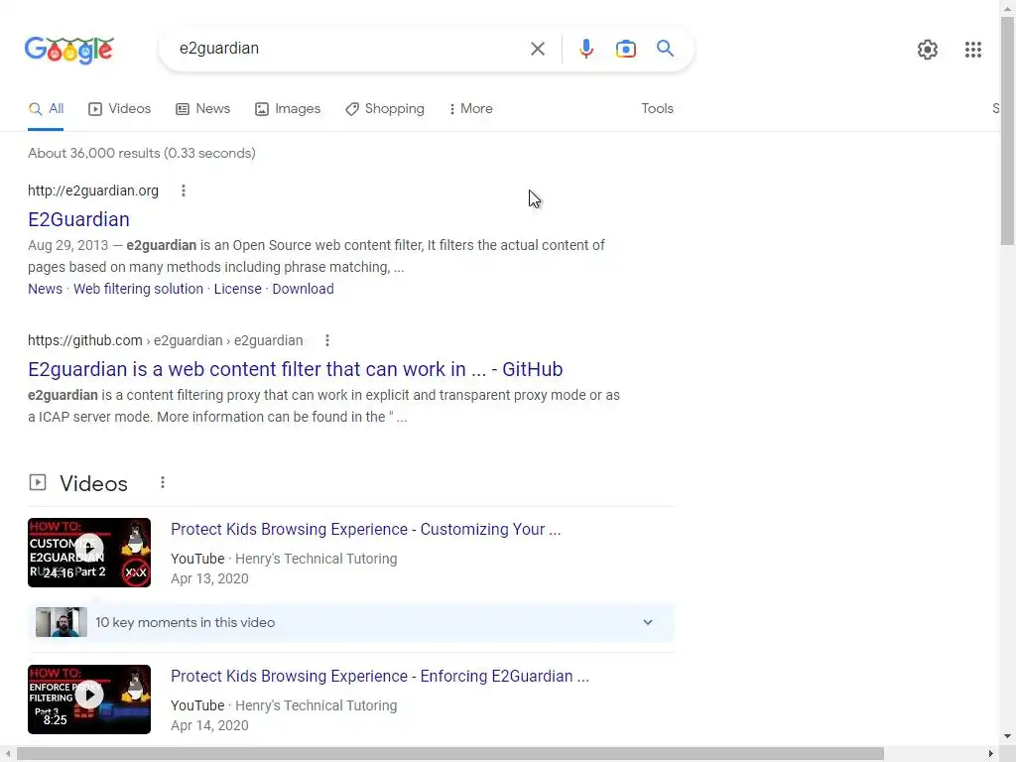Open the Download sitelink

(303, 289)
